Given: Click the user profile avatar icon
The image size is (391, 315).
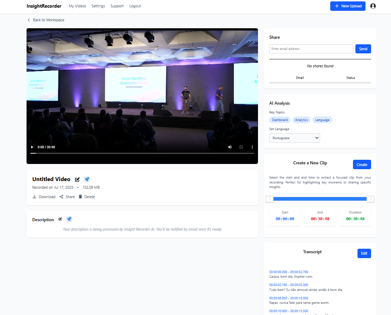Looking at the screenshot, I should pos(373,6).
